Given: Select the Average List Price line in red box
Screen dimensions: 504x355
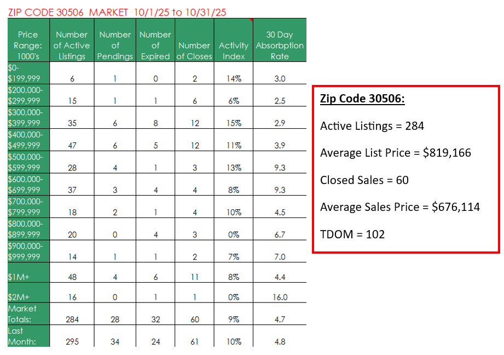Looking at the screenshot, I should point(395,153).
